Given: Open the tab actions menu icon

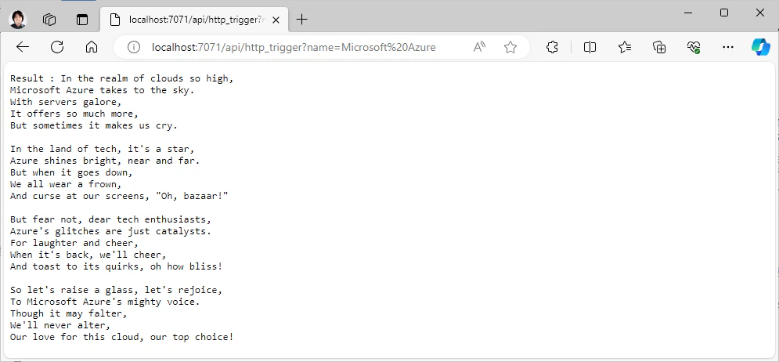Looking at the screenshot, I should point(81,20).
